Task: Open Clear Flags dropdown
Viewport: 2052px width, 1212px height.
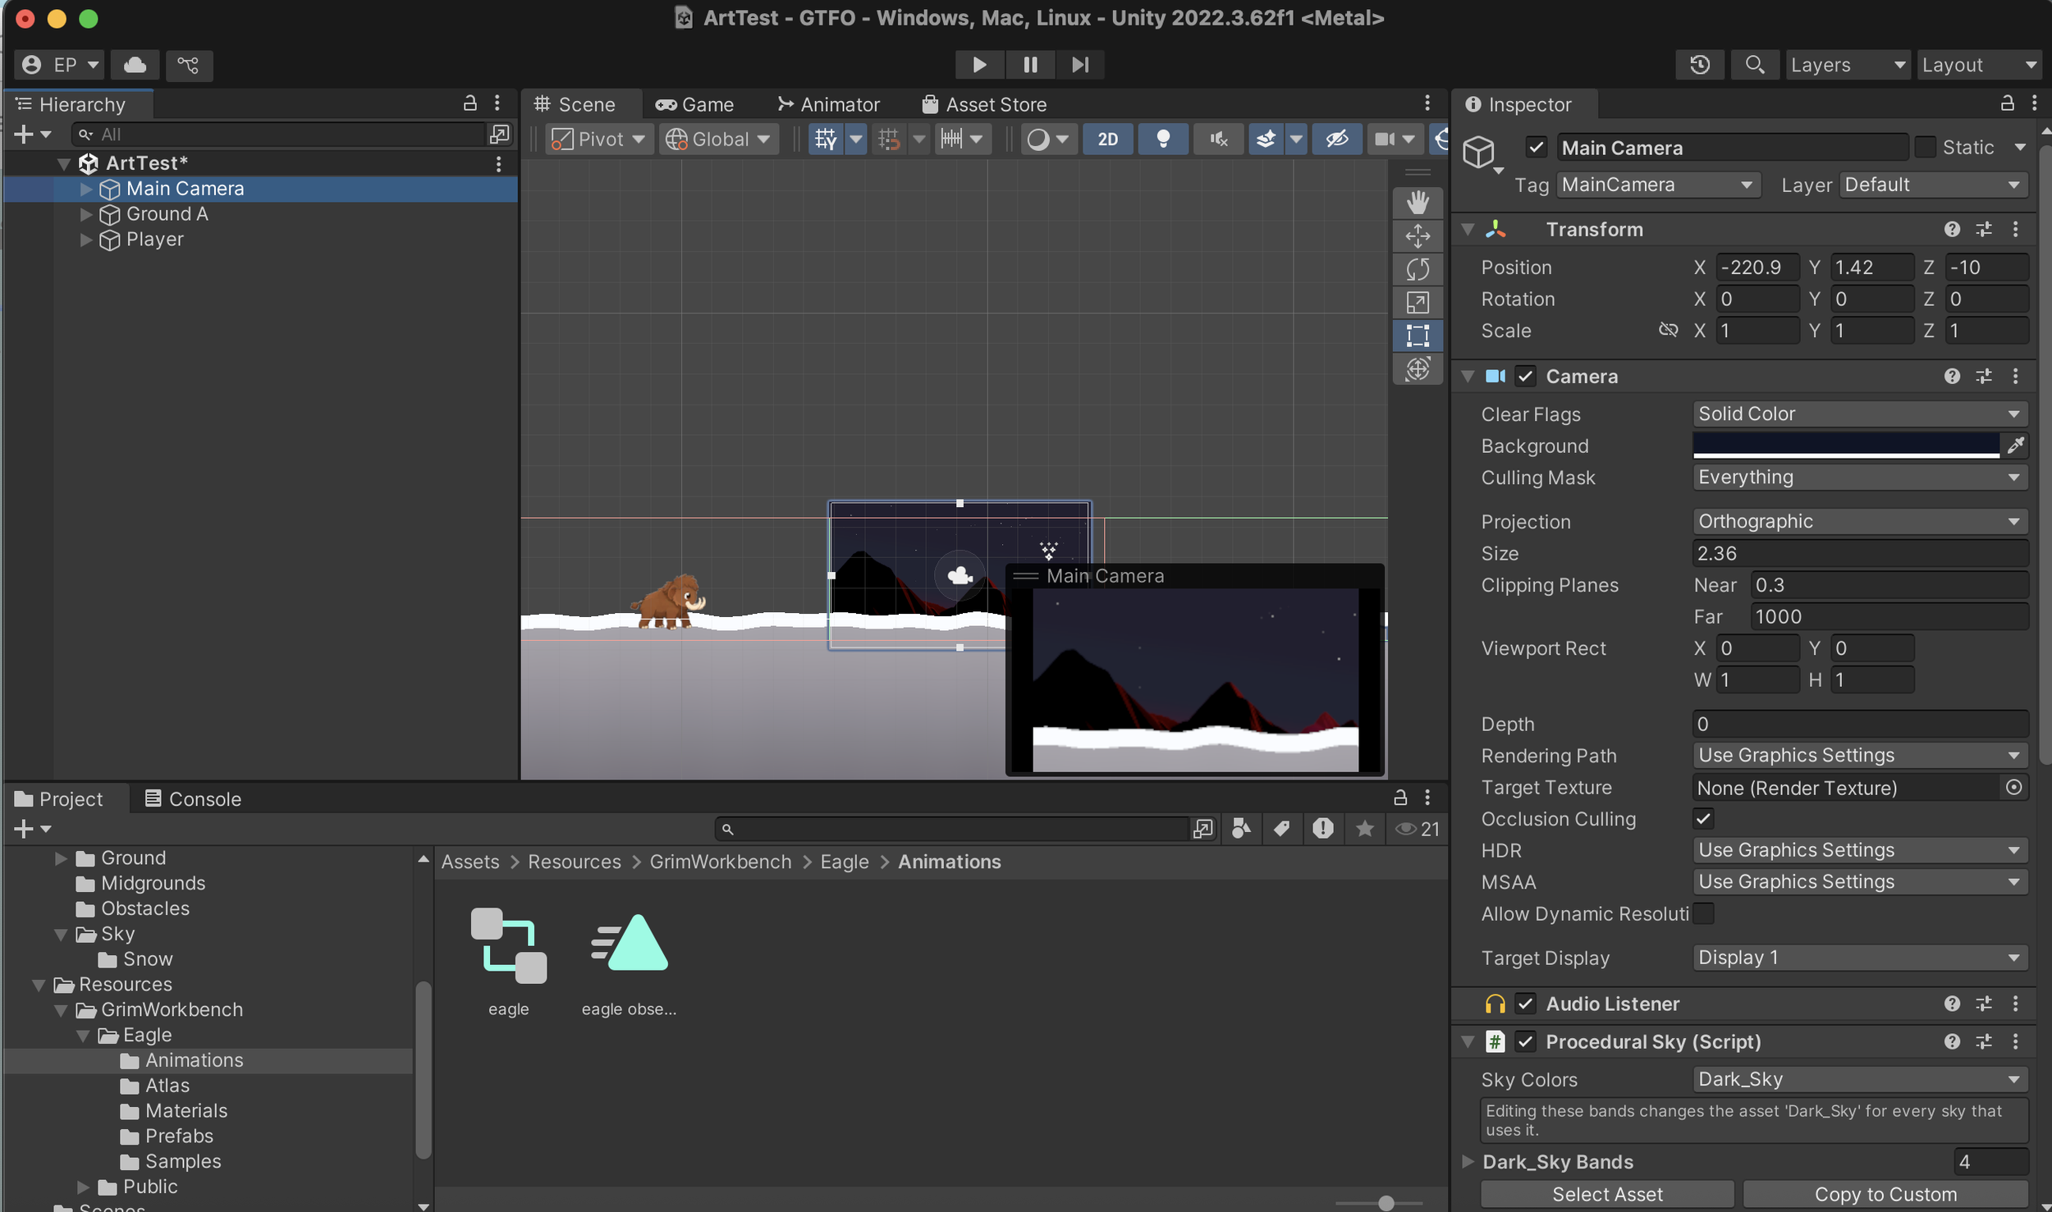Action: pos(1860,414)
